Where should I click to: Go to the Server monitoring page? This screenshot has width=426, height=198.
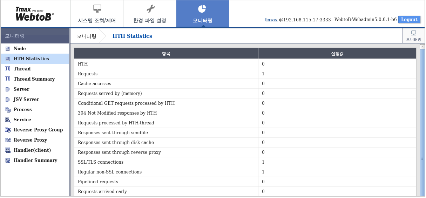35,89
